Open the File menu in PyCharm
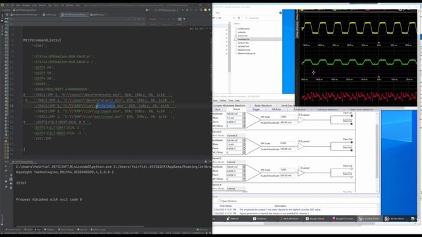This screenshot has height=237, width=422. (7, 5)
